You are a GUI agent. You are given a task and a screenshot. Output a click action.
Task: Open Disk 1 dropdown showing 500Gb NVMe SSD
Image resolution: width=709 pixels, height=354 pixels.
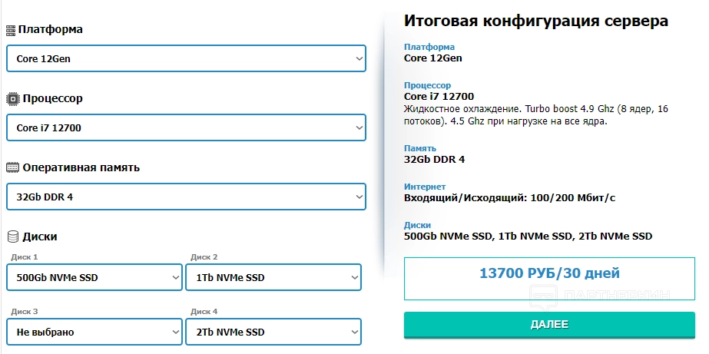(94, 277)
